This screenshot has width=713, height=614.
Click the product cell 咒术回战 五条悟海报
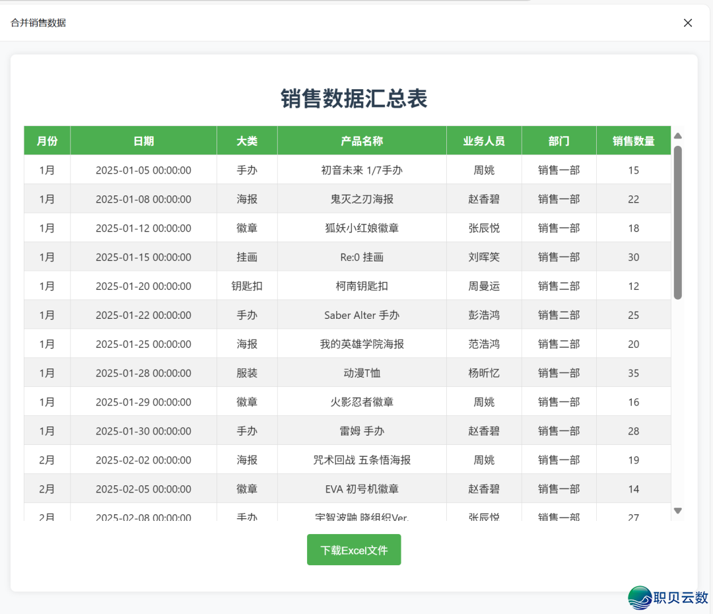(362, 460)
